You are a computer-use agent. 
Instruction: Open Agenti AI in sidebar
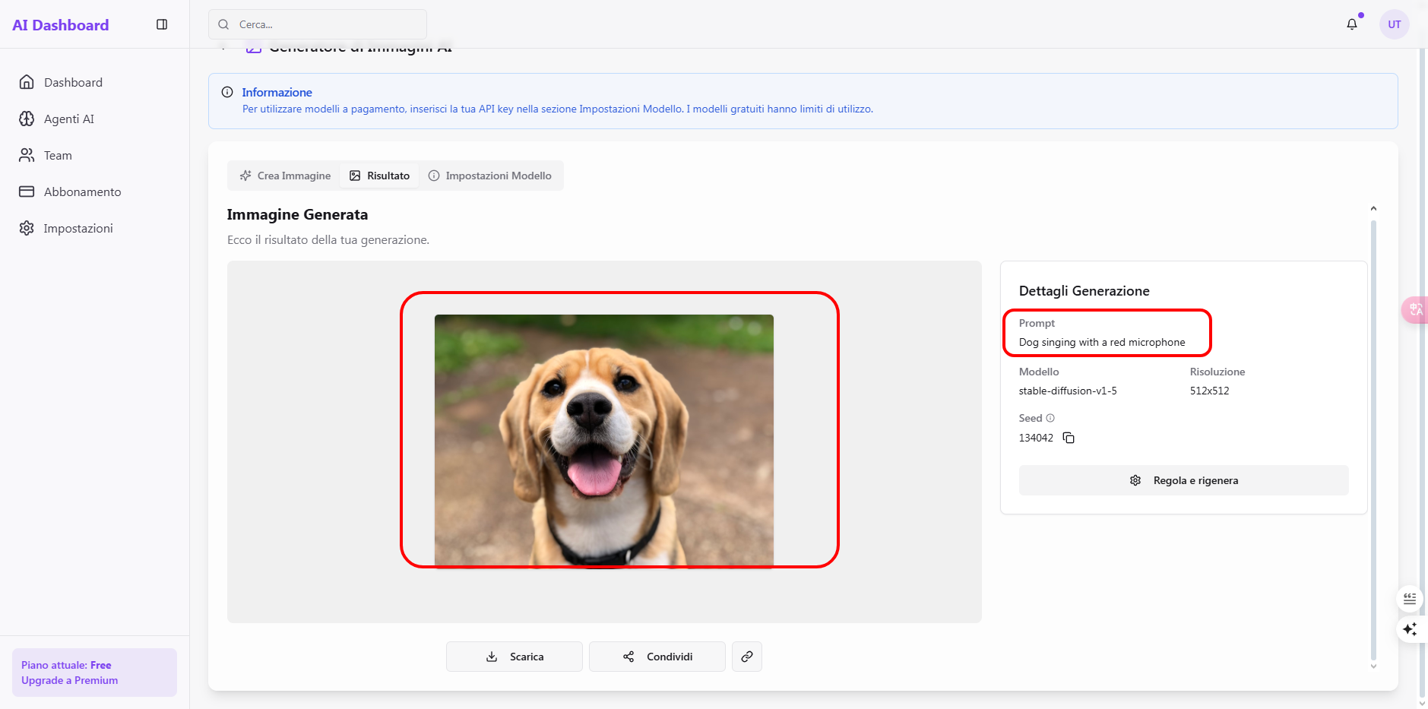(68, 119)
